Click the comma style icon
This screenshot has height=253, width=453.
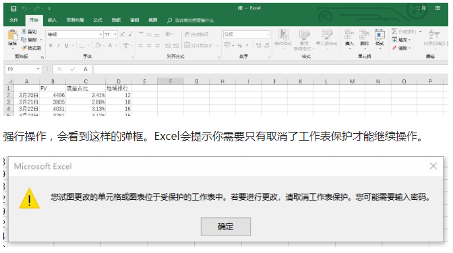[x=247, y=46]
